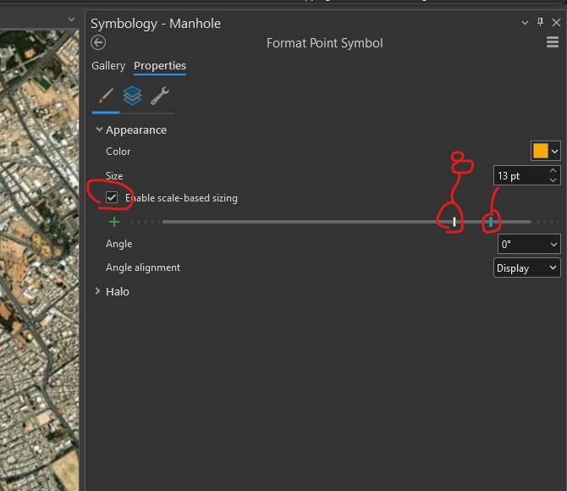Select the Structure wrench icon
567x491 pixels.
click(x=159, y=97)
